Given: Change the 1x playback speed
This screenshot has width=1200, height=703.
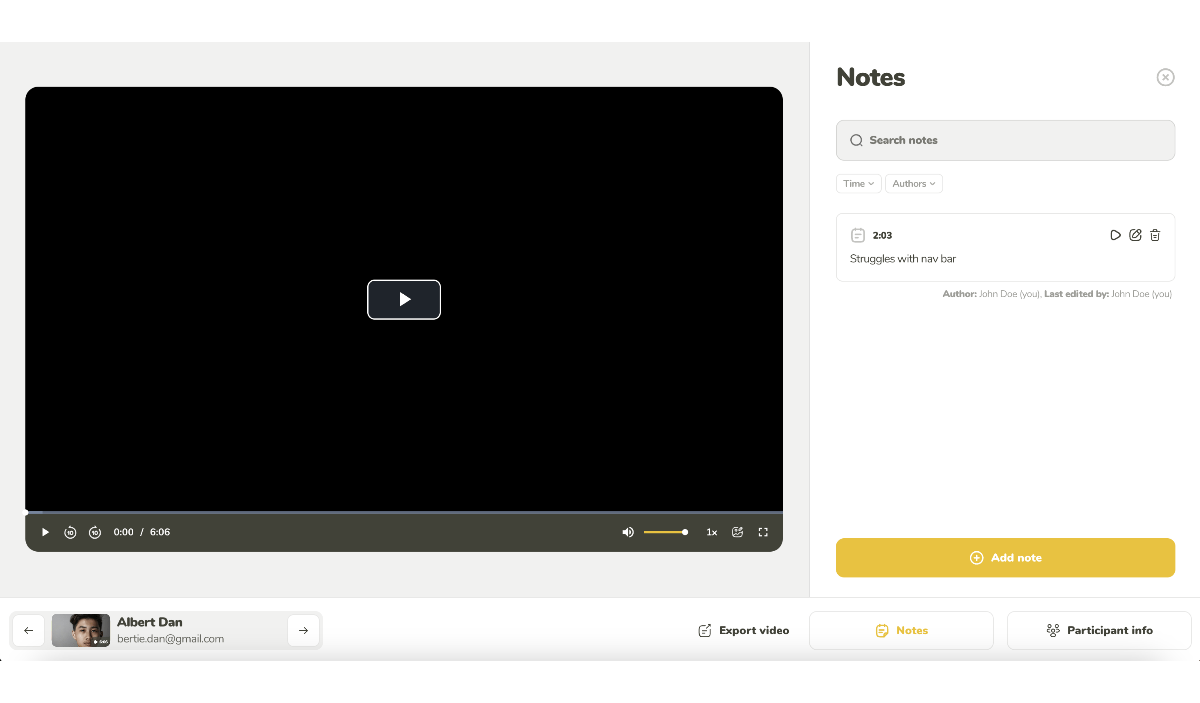Looking at the screenshot, I should click(712, 532).
